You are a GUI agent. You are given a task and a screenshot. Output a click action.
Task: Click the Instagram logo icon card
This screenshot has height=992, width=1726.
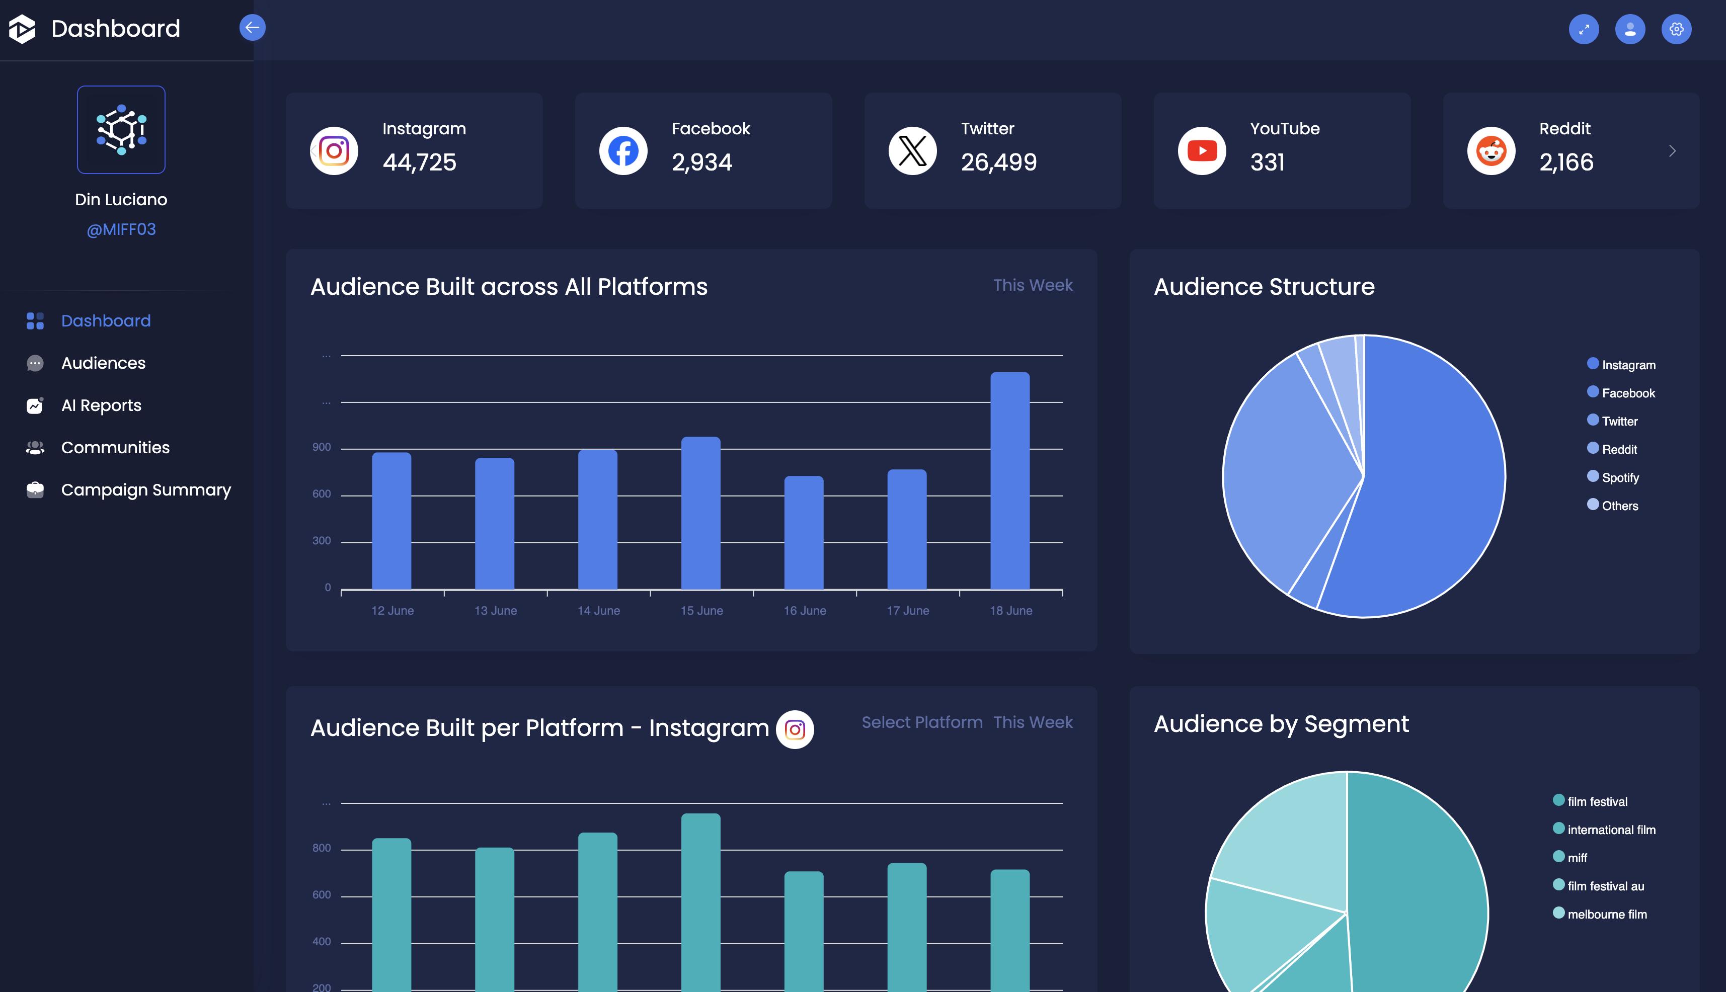334,150
